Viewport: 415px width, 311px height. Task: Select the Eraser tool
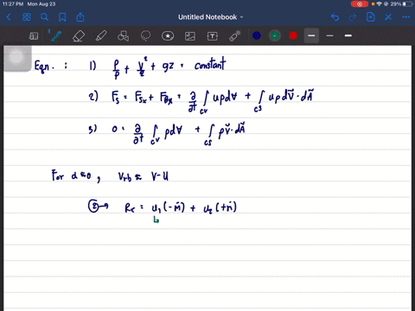(79, 36)
